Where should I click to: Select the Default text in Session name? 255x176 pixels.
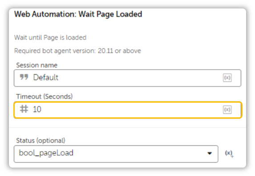[46, 77]
